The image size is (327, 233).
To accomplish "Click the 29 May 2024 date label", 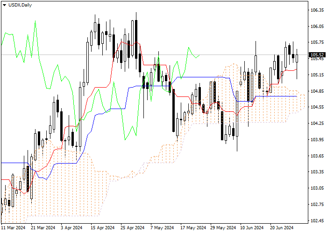I will [x=223, y=228].
